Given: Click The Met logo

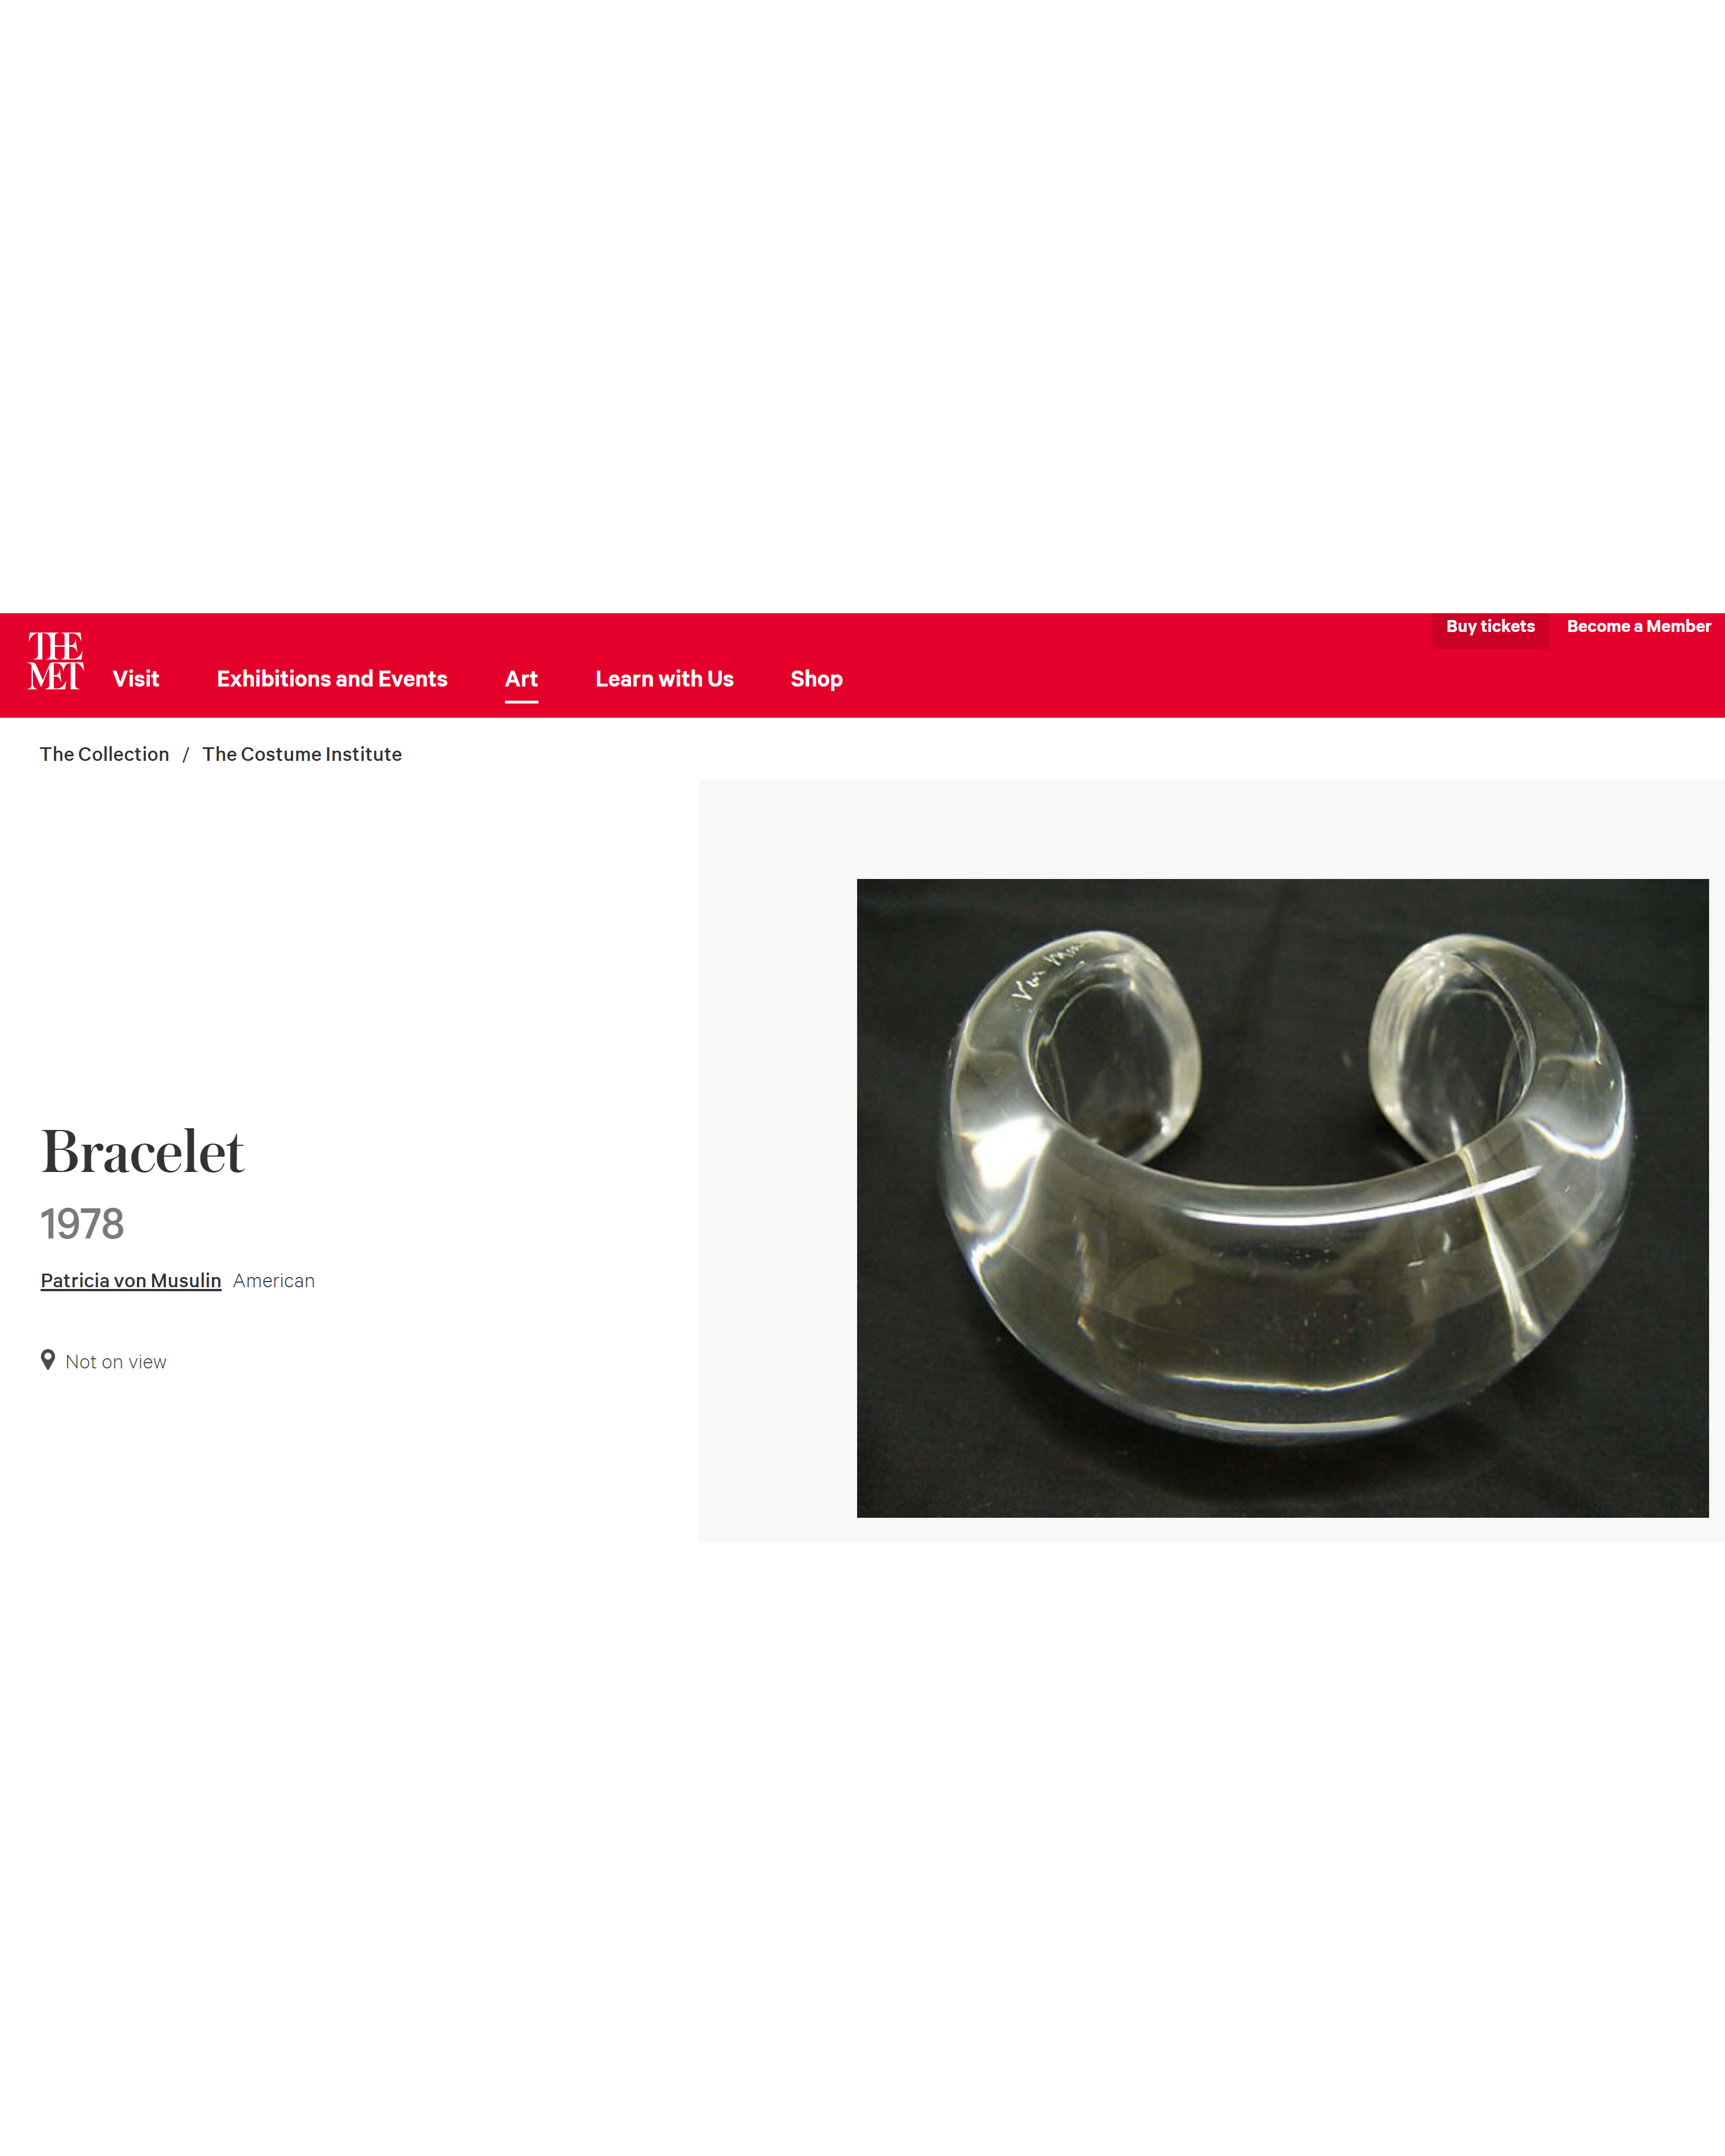Looking at the screenshot, I should pos(55,661).
